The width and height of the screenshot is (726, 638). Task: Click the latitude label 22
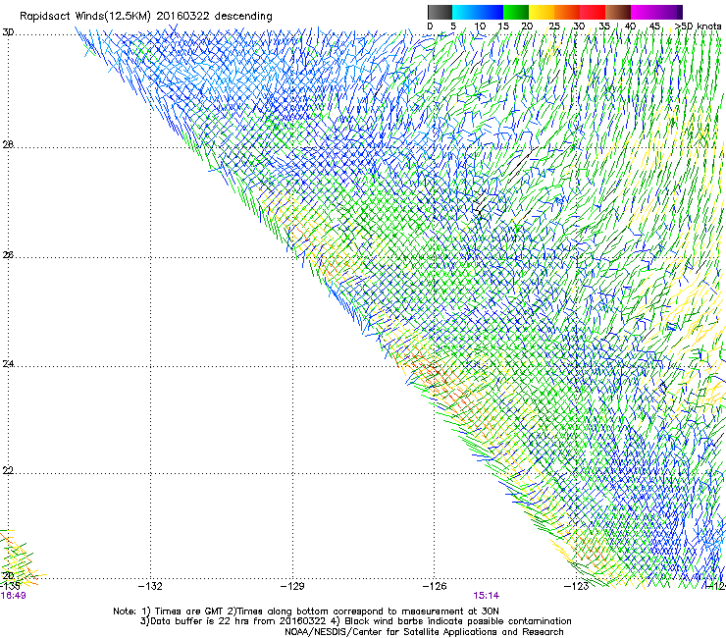click(8, 470)
